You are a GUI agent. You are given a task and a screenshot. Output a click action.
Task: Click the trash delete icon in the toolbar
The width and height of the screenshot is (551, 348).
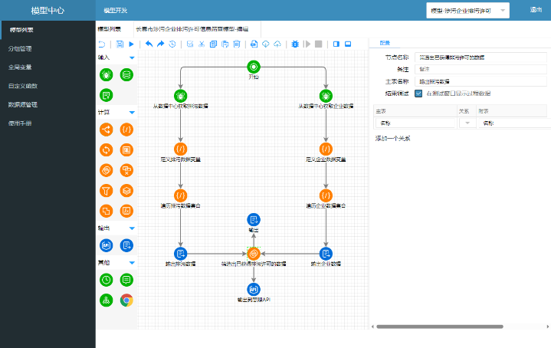click(238, 44)
